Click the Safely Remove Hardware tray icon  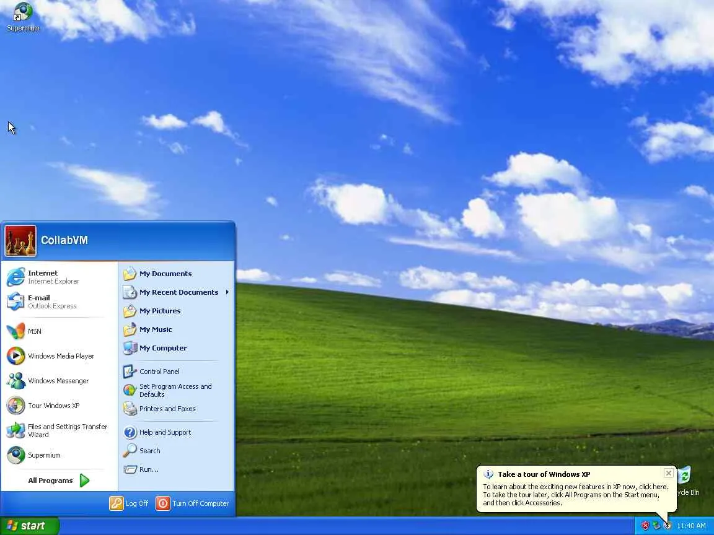click(656, 526)
